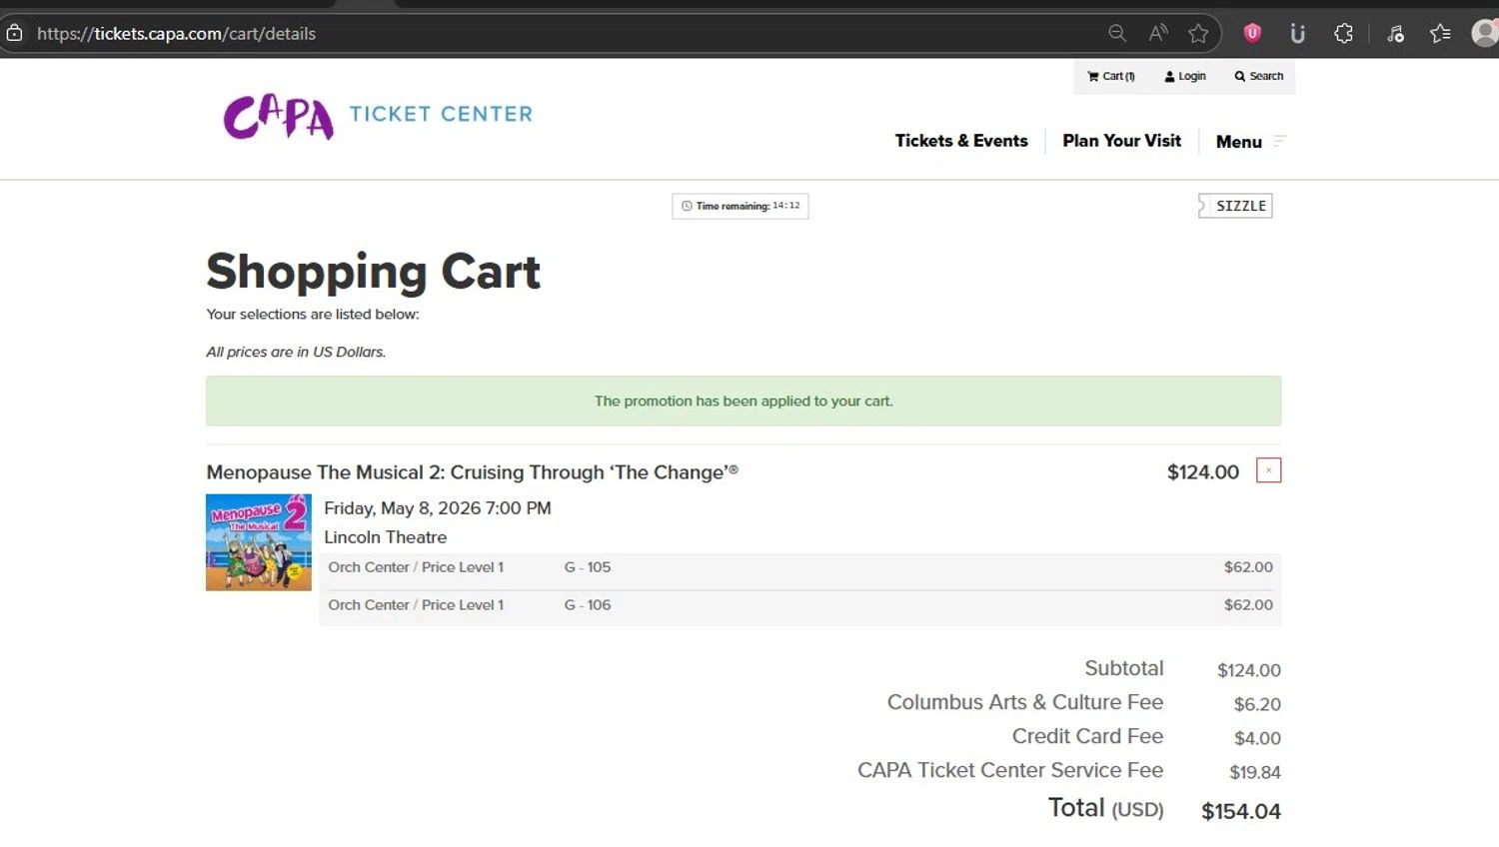Screen dimensions: 1499x847
Task: Click the seat row G - 106
Action: click(x=799, y=605)
